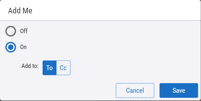The width and height of the screenshot is (201, 101).
Task: Click the "On" text label
Action: pyautogui.click(x=23, y=47)
